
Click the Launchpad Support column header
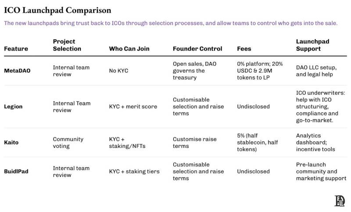click(312, 45)
